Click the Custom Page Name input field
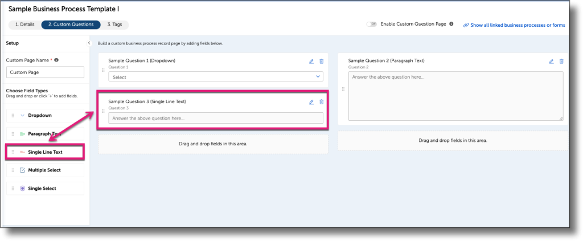Viewport: 583px width, 241px height. click(46, 72)
